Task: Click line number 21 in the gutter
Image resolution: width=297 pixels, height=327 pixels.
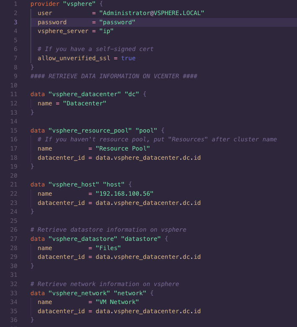Action: [x=14, y=184]
